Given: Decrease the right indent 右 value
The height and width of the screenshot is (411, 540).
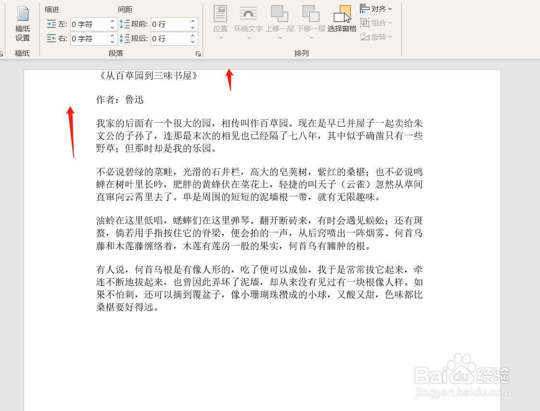Looking at the screenshot, I should tap(112, 41).
